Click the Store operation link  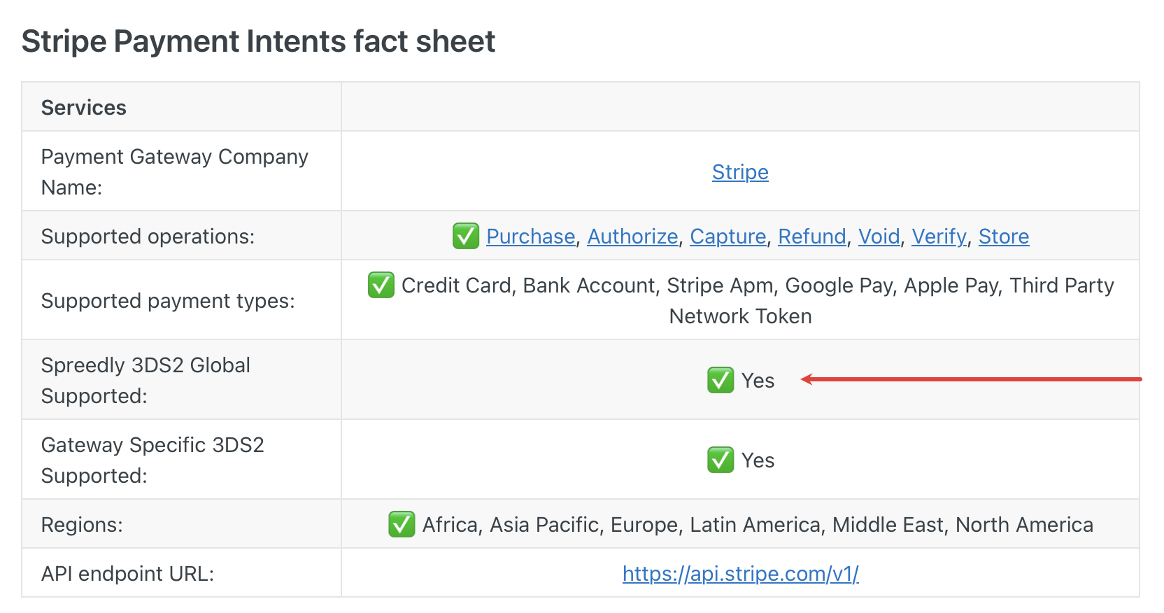click(x=1003, y=237)
